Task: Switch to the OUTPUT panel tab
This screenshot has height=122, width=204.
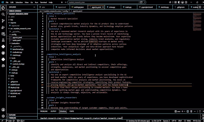Action: pos(53,111)
